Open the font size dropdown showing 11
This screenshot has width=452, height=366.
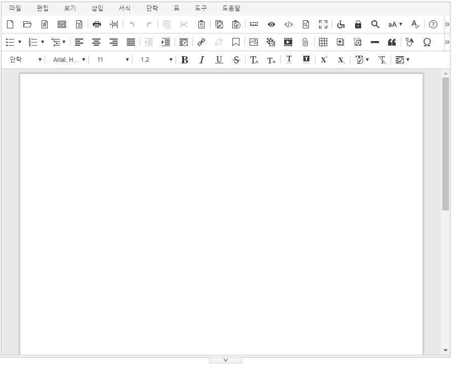pyautogui.click(x=113, y=60)
